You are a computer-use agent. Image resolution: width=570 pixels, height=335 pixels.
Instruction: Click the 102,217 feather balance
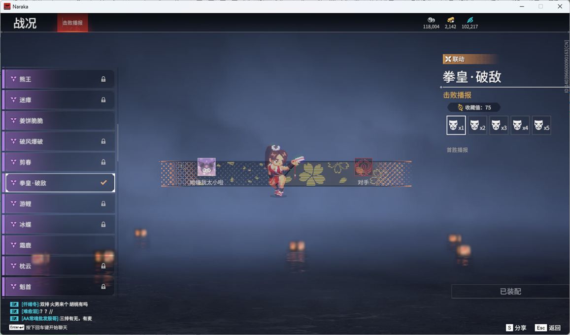(469, 27)
